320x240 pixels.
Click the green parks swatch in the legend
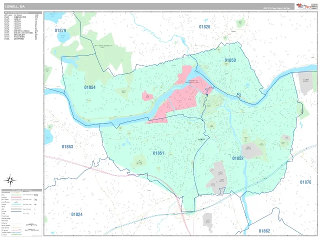[16, 195]
